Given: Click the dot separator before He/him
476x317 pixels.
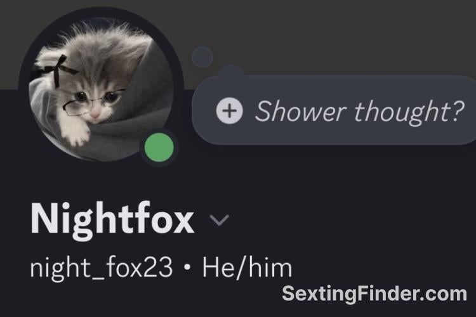Looking at the screenshot, I should tap(188, 268).
